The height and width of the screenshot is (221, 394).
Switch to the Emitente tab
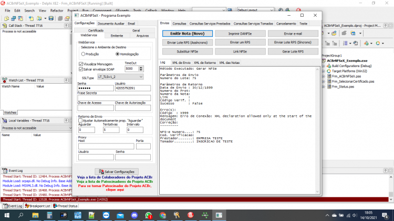(x=117, y=36)
